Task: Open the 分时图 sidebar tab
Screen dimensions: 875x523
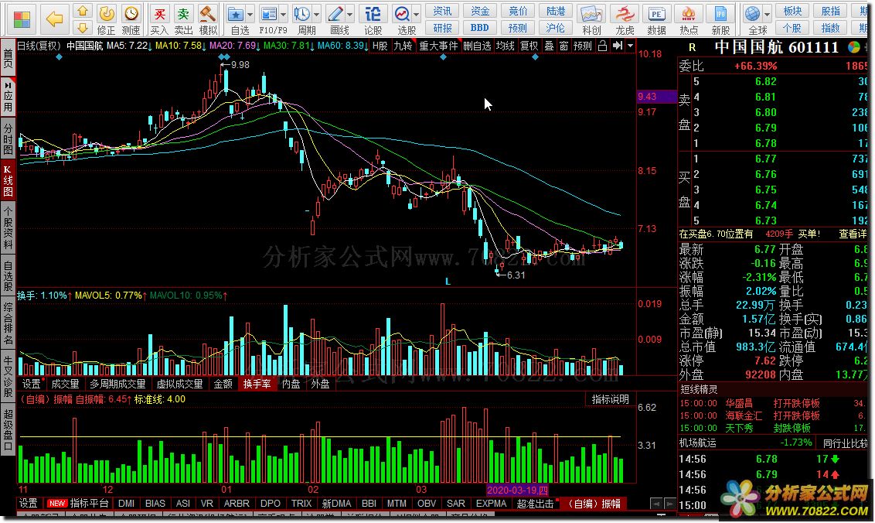Action: click(8, 136)
